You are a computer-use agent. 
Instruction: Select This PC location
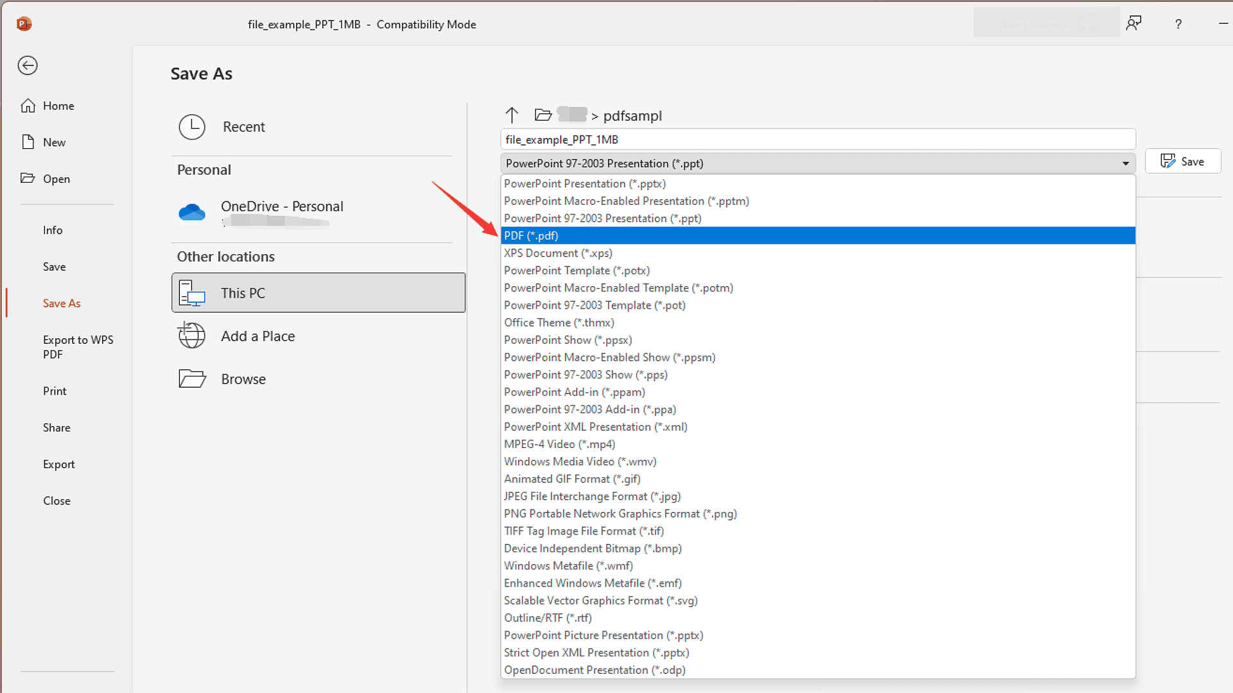[319, 293]
